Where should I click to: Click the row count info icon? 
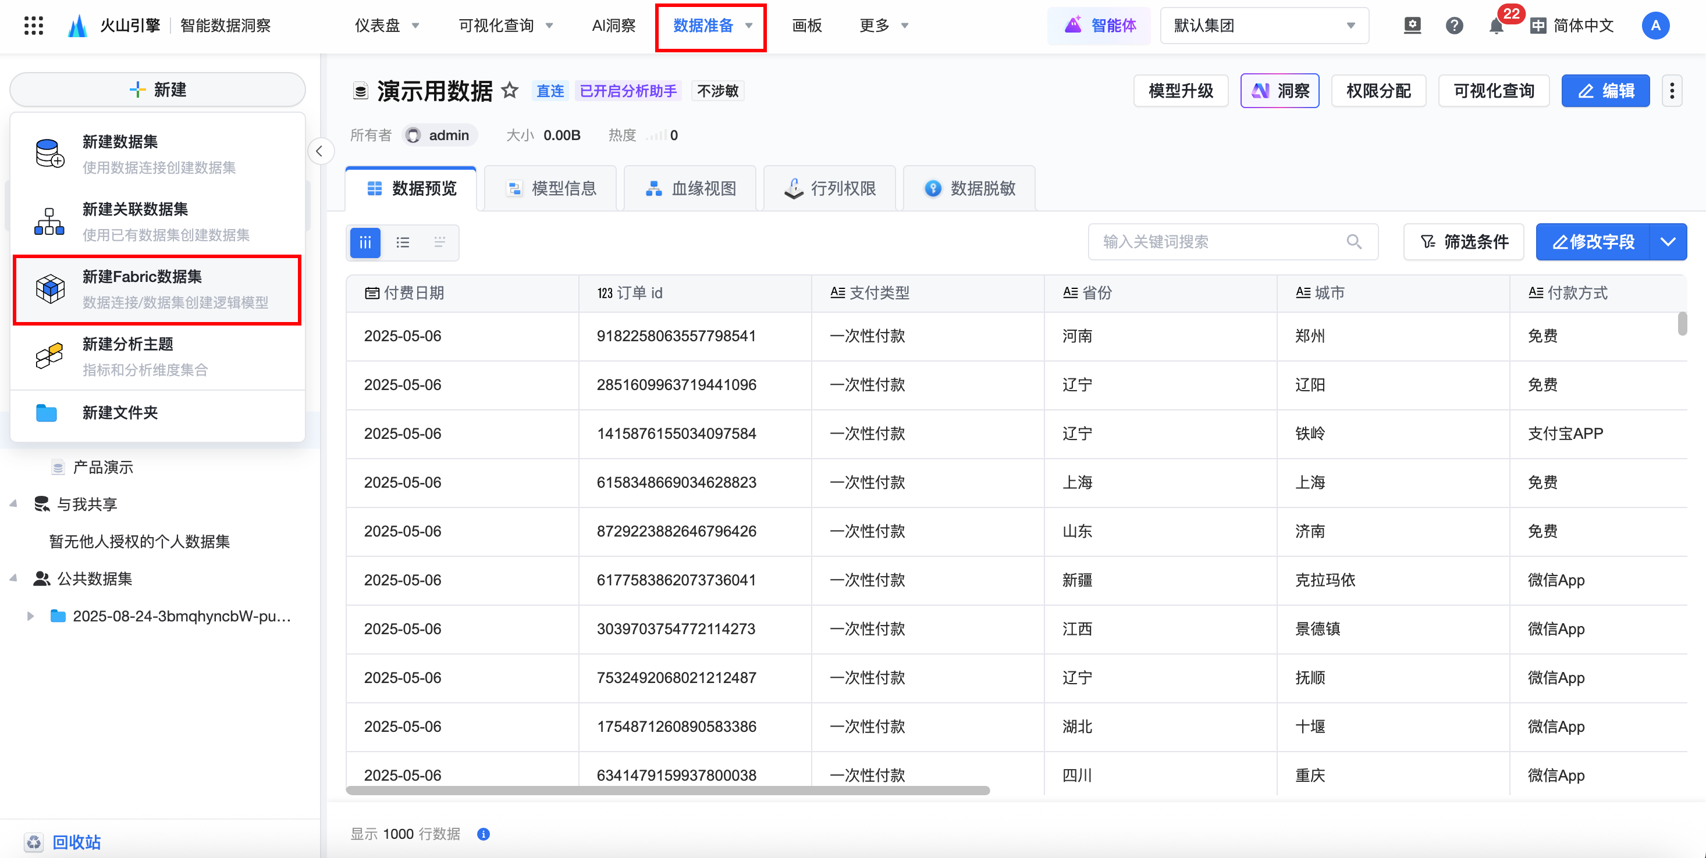click(x=484, y=834)
